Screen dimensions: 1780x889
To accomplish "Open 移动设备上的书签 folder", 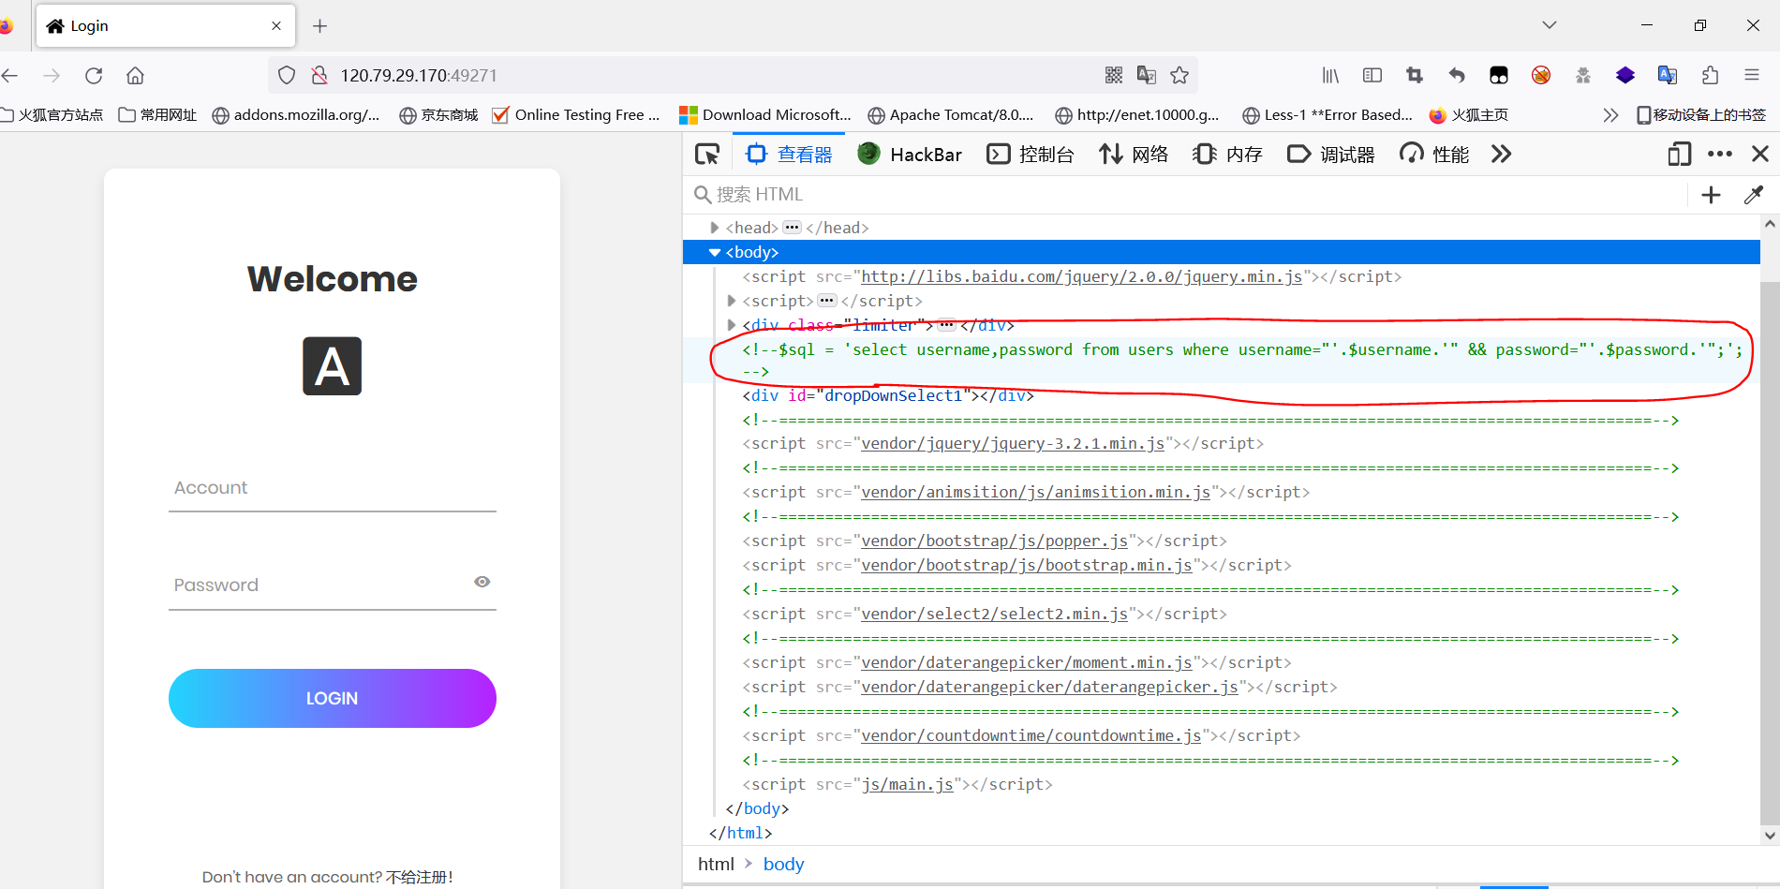I will pyautogui.click(x=1701, y=114).
